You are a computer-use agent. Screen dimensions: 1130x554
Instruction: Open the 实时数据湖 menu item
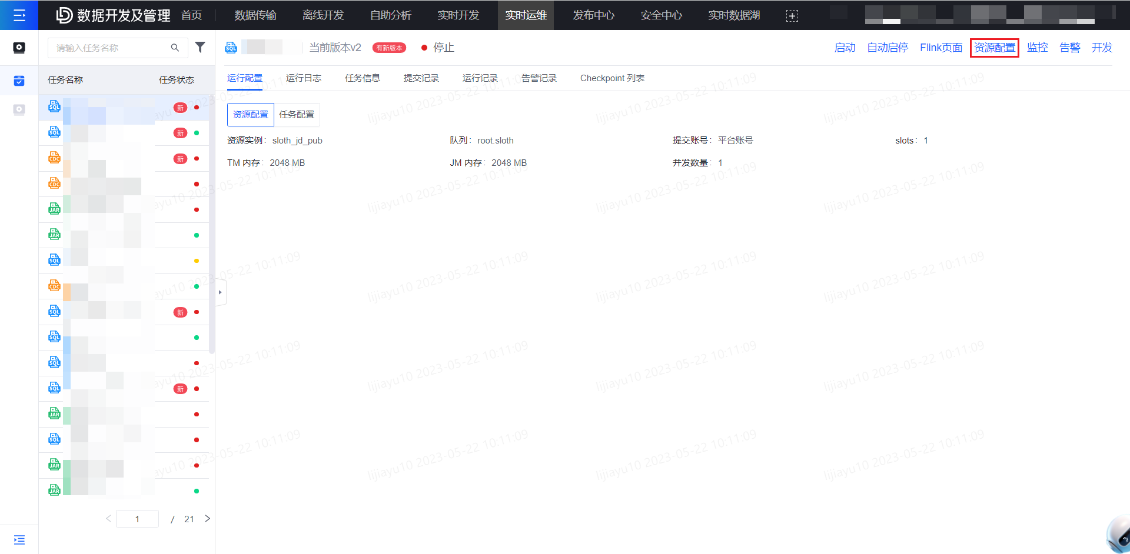[x=733, y=16]
